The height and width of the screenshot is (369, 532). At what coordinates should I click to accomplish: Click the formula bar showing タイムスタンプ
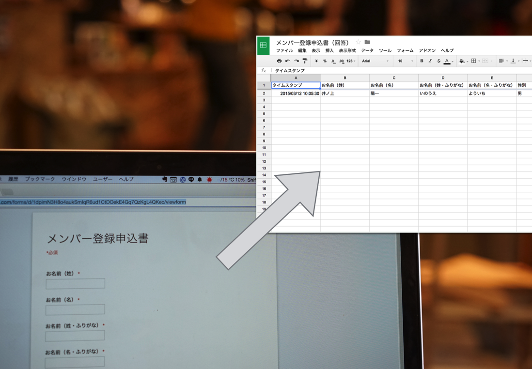tap(402, 71)
